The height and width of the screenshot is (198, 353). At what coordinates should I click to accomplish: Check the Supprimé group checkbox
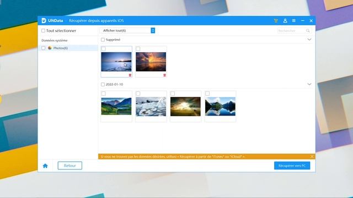coord(103,40)
